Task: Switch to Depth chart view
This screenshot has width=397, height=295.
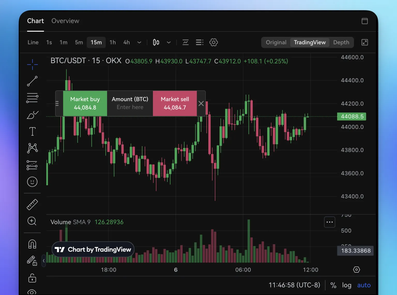Action: click(341, 42)
